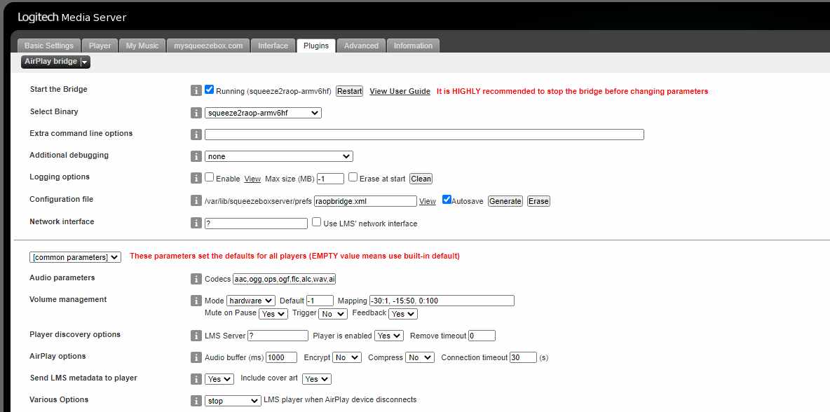The image size is (830, 412).
Task: Select the Plugins tab
Action: coord(316,46)
